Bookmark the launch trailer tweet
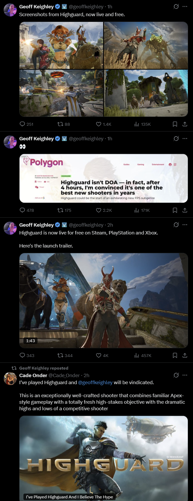Screen dimensions: 193x501 (x=175, y=355)
